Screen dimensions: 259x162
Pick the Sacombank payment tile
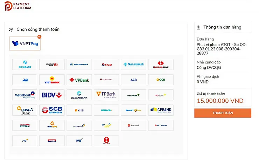pyautogui.click(x=133, y=65)
